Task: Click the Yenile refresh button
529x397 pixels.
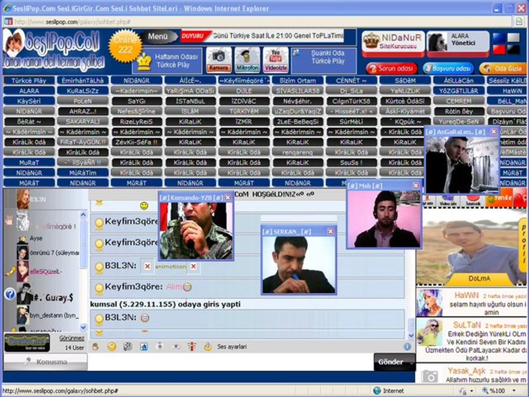Action: pyautogui.click(x=499, y=198)
